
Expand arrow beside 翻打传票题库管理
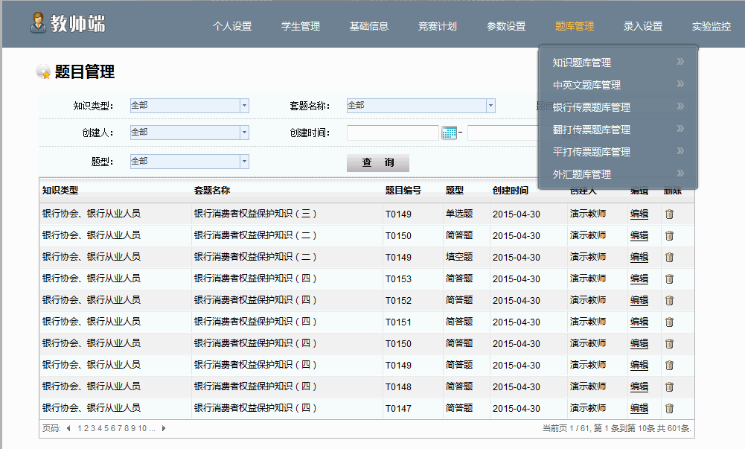680,128
